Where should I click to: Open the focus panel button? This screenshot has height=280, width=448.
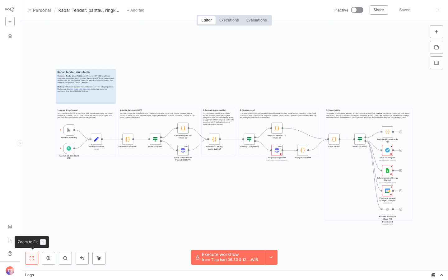tap(436, 63)
